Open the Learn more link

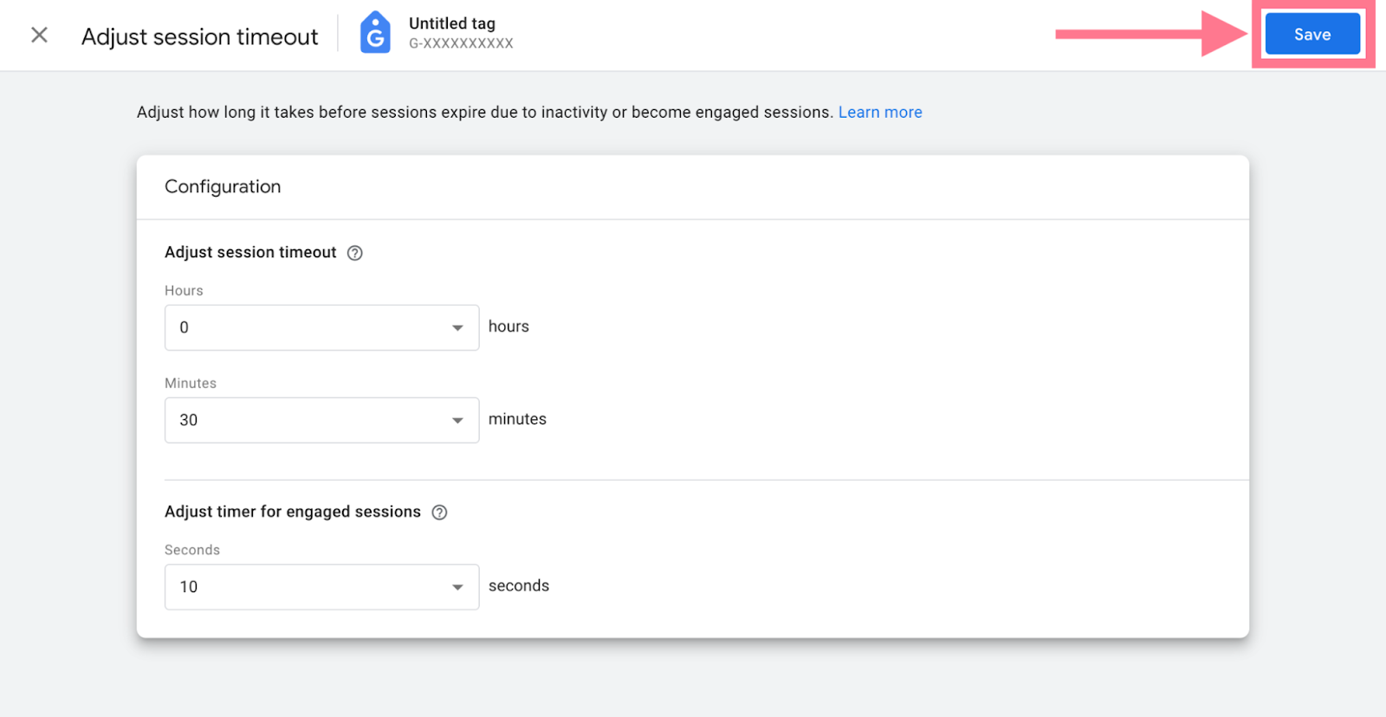879,113
